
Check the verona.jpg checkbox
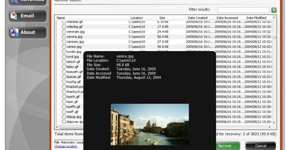pyautogui.click(x=64, y=36)
